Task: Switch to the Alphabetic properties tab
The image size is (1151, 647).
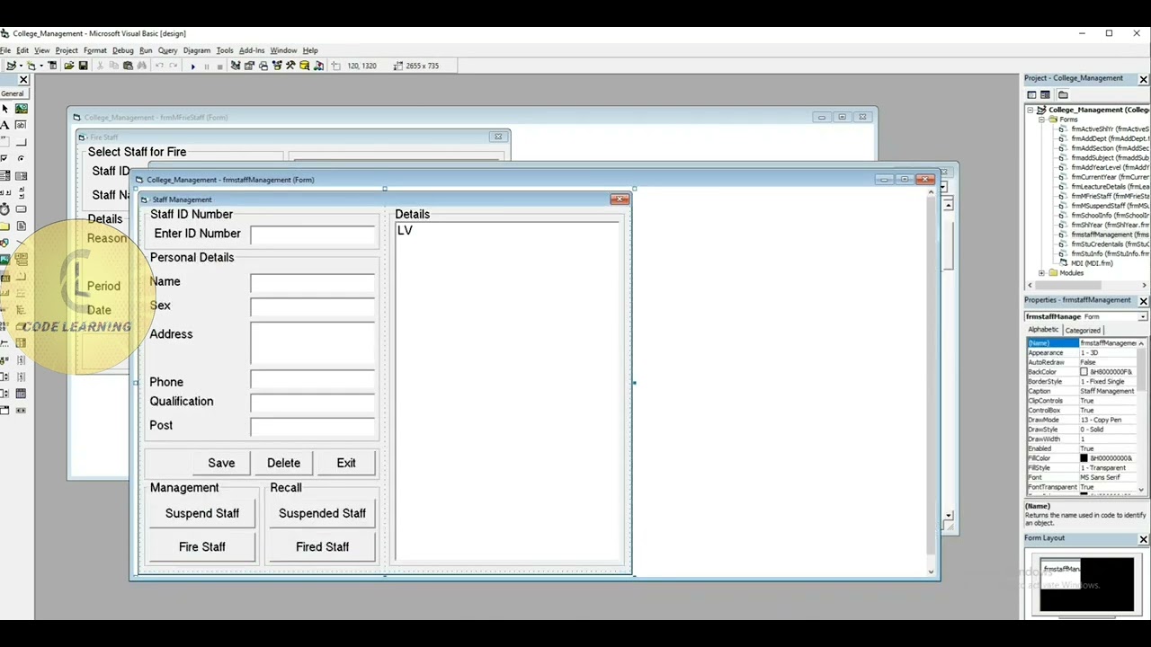Action: pos(1043,330)
